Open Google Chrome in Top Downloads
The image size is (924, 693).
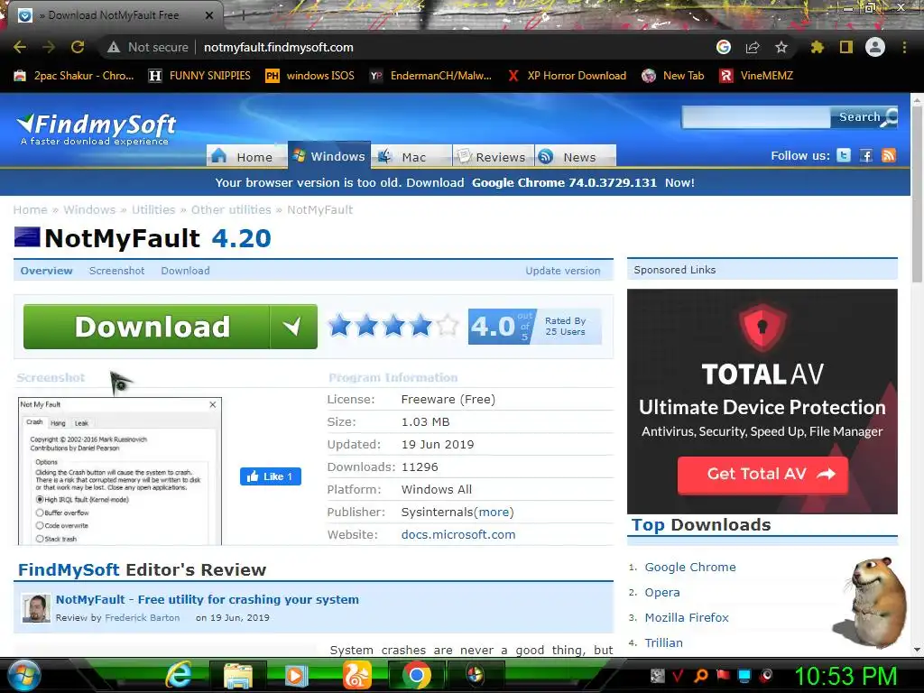690,567
